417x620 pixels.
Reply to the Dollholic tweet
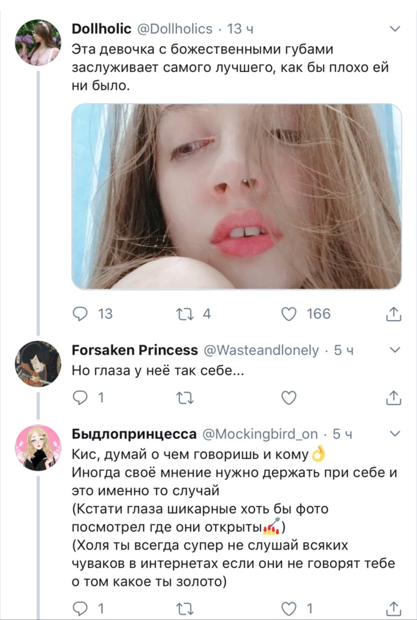coord(79,314)
